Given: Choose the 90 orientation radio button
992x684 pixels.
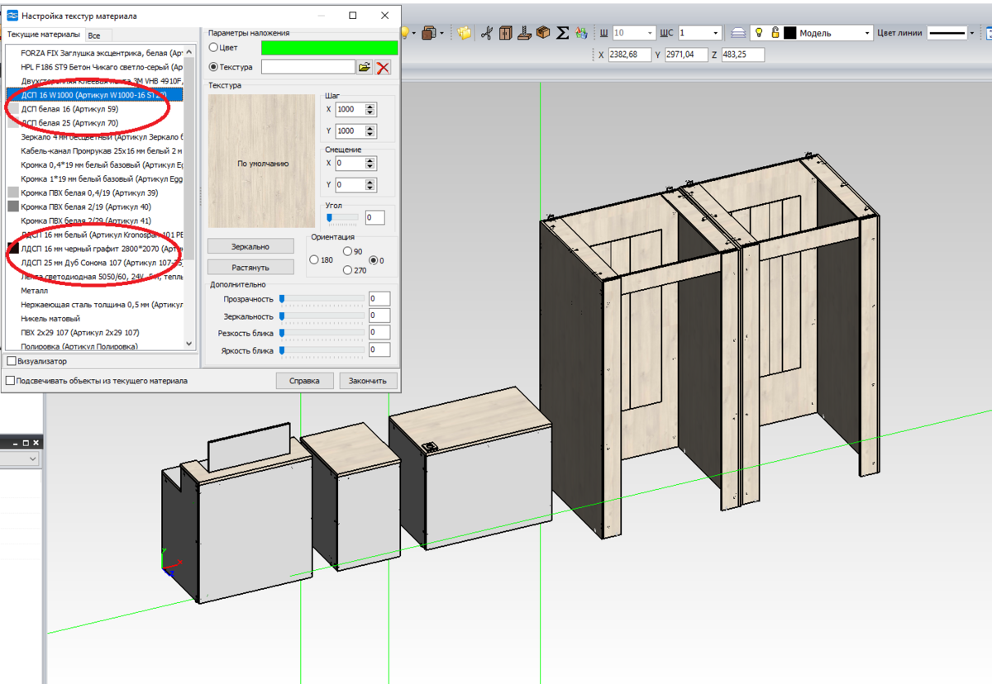Looking at the screenshot, I should (x=347, y=251).
